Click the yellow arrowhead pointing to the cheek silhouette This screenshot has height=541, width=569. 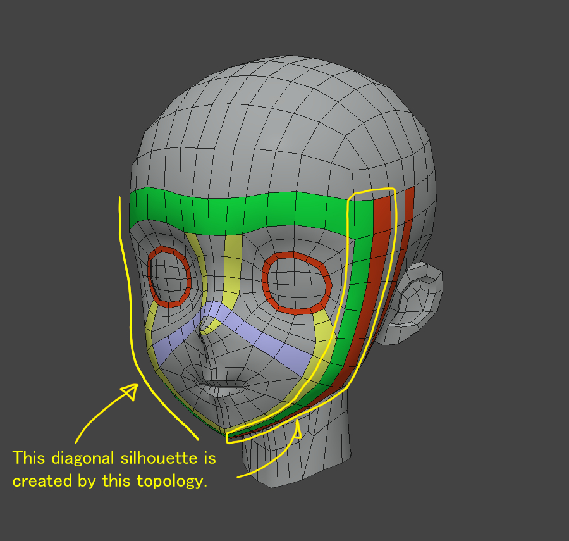pos(130,392)
